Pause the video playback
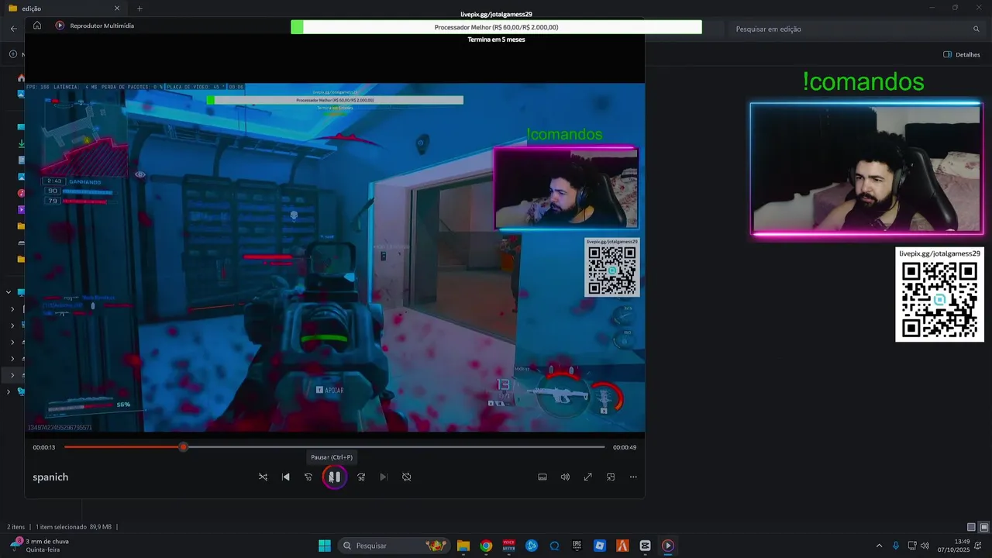Viewport: 992px width, 558px height. pyautogui.click(x=335, y=477)
